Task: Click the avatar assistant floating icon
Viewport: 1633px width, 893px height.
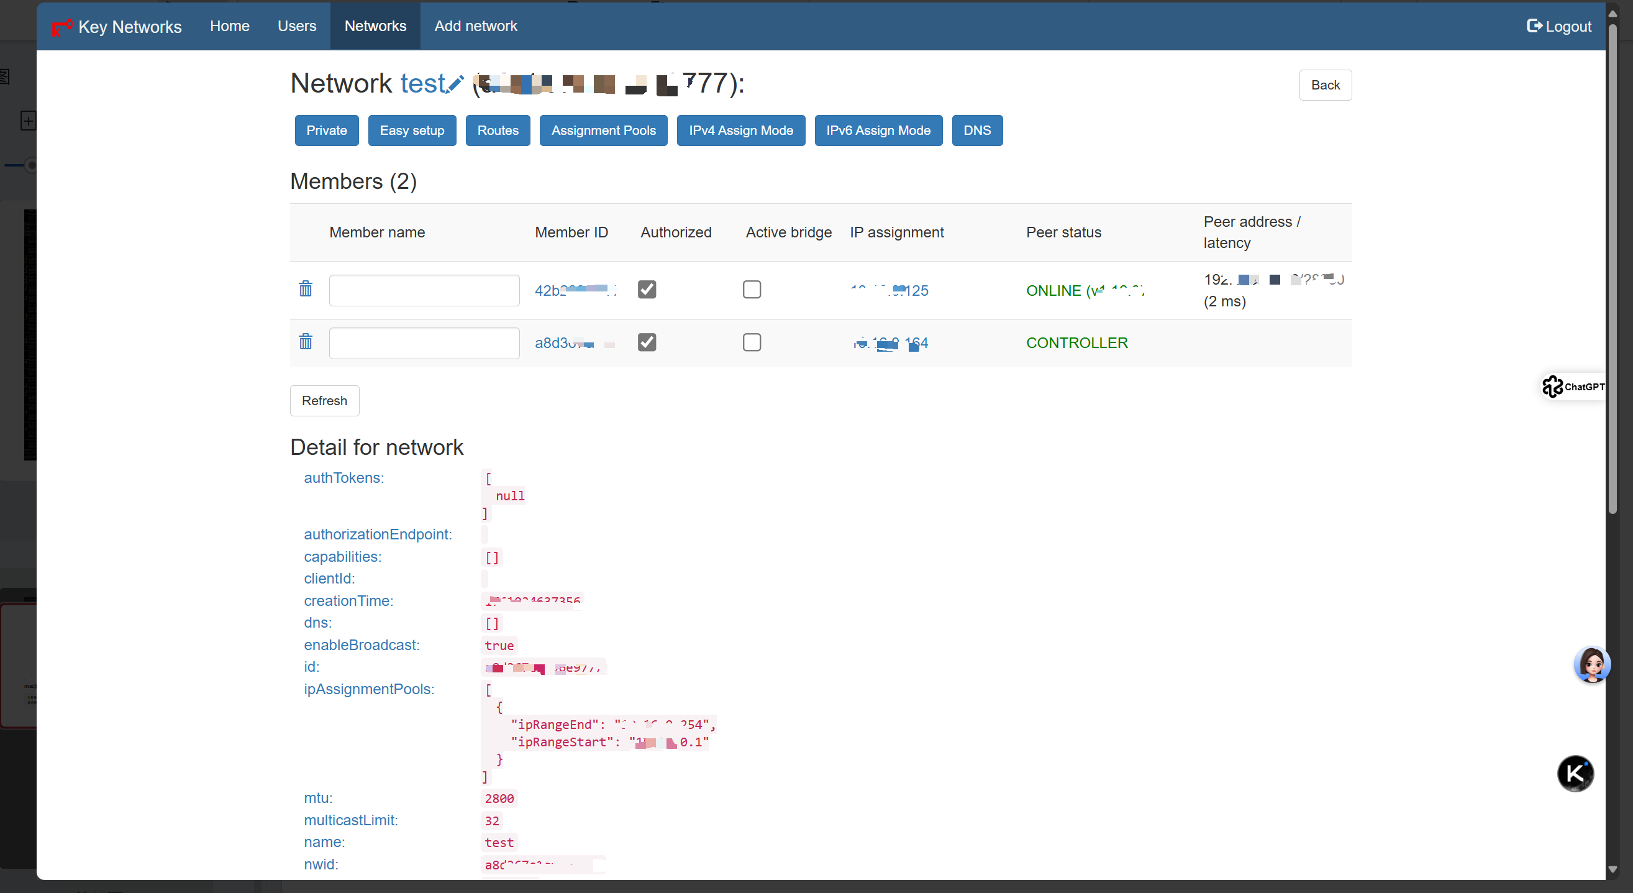Action: (1591, 665)
